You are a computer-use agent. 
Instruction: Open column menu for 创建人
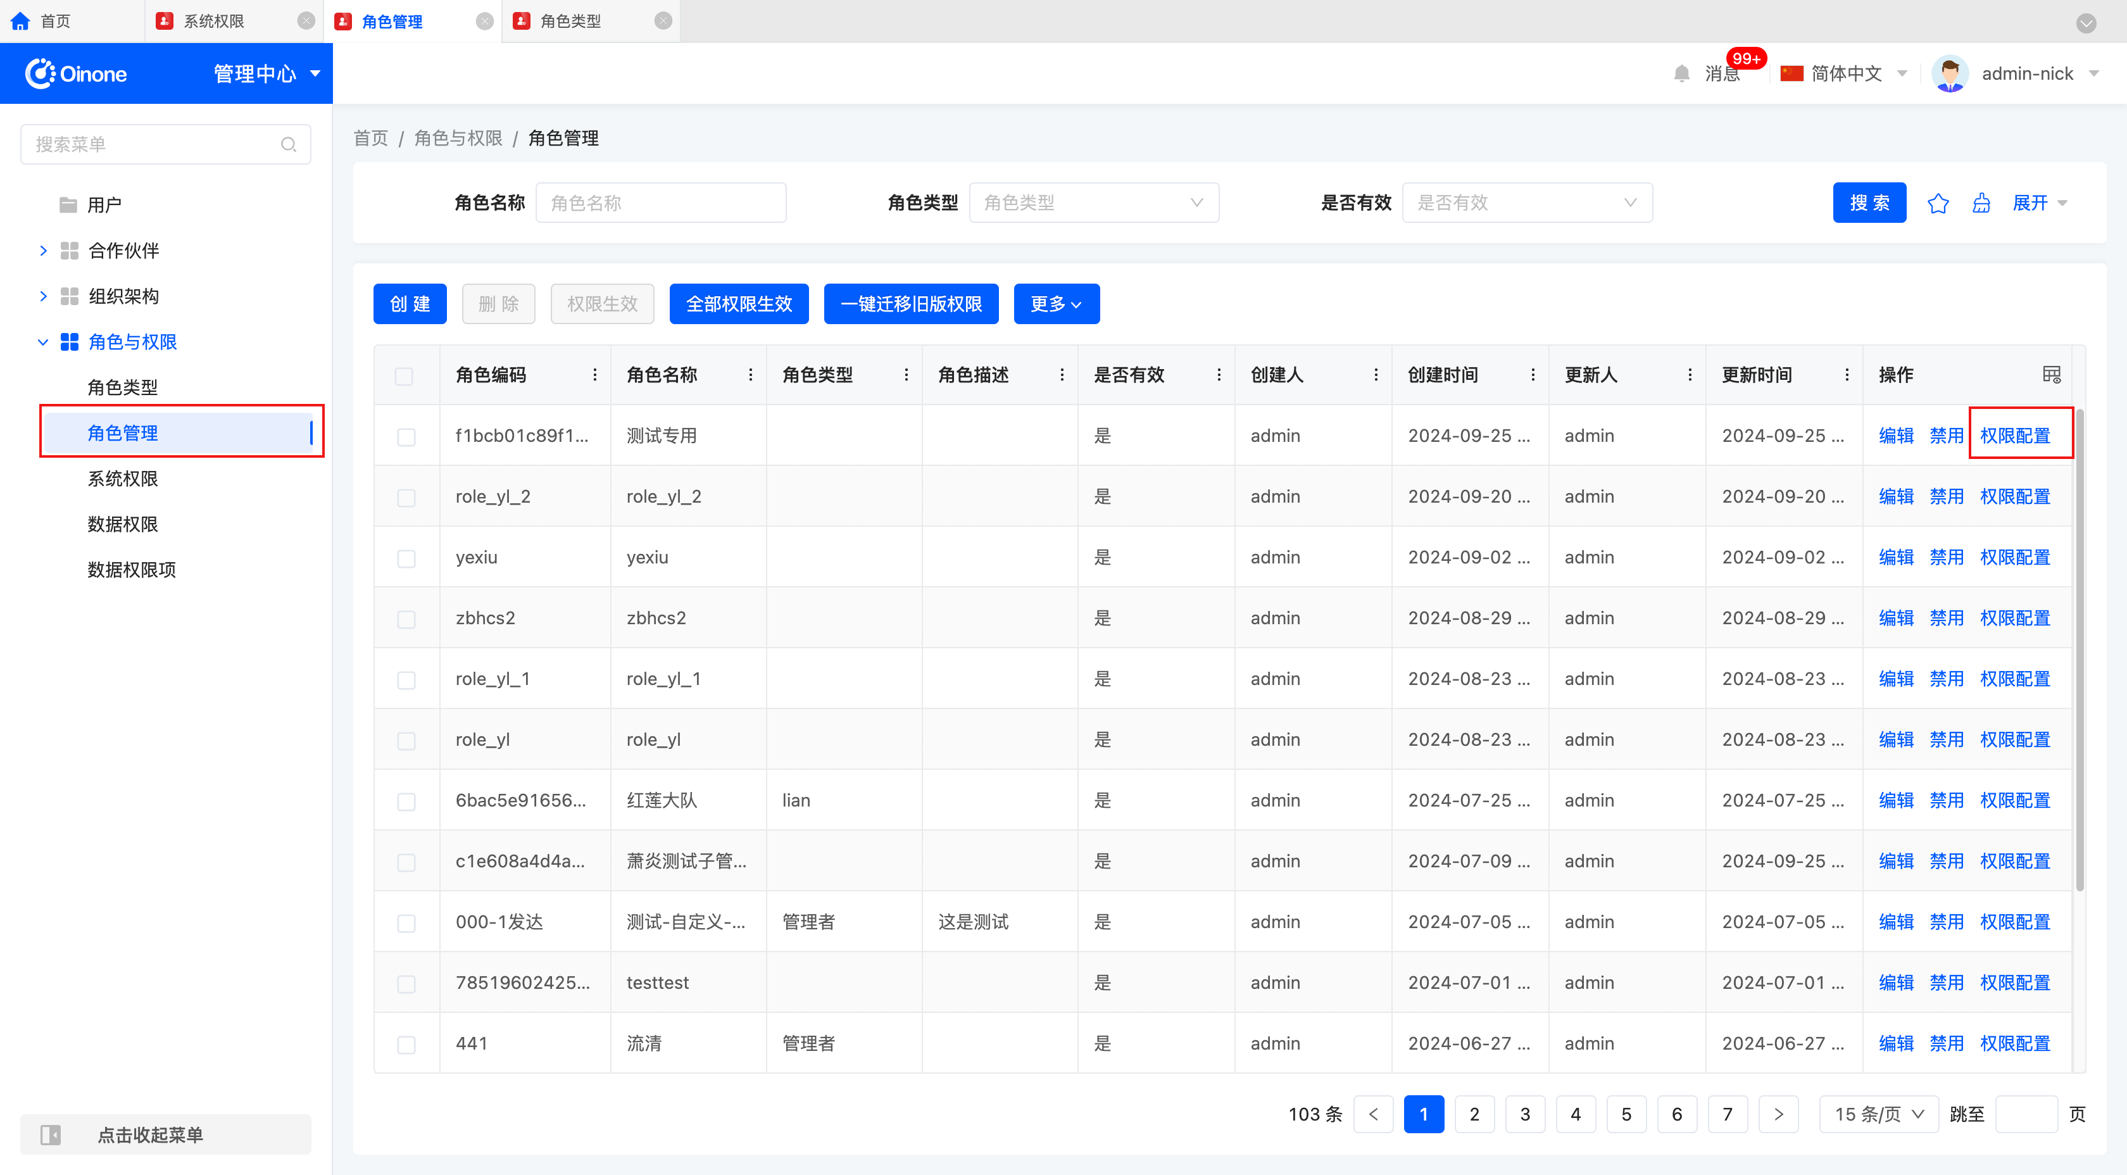(1376, 375)
